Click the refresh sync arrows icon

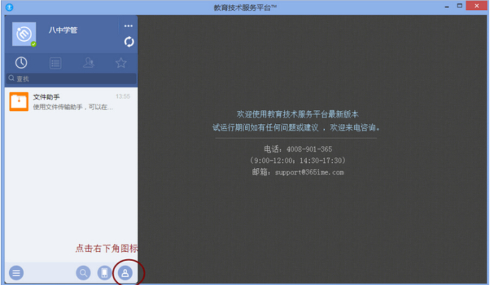(129, 42)
